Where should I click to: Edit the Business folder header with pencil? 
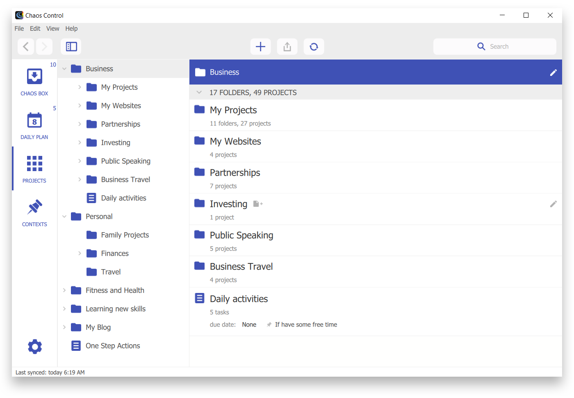click(553, 73)
